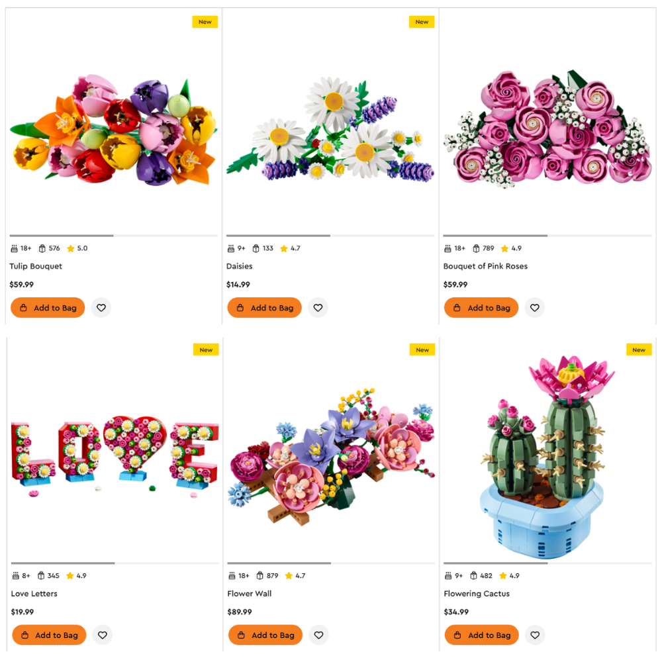662x662 pixels.
Task: Add the Flower Wall to your bag
Action: pyautogui.click(x=265, y=635)
